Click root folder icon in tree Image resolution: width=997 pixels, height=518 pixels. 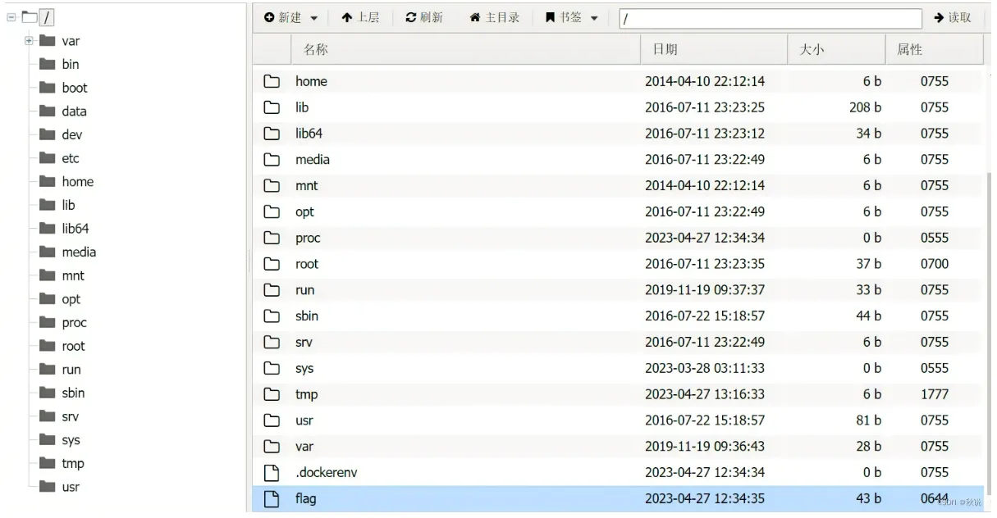(48, 347)
